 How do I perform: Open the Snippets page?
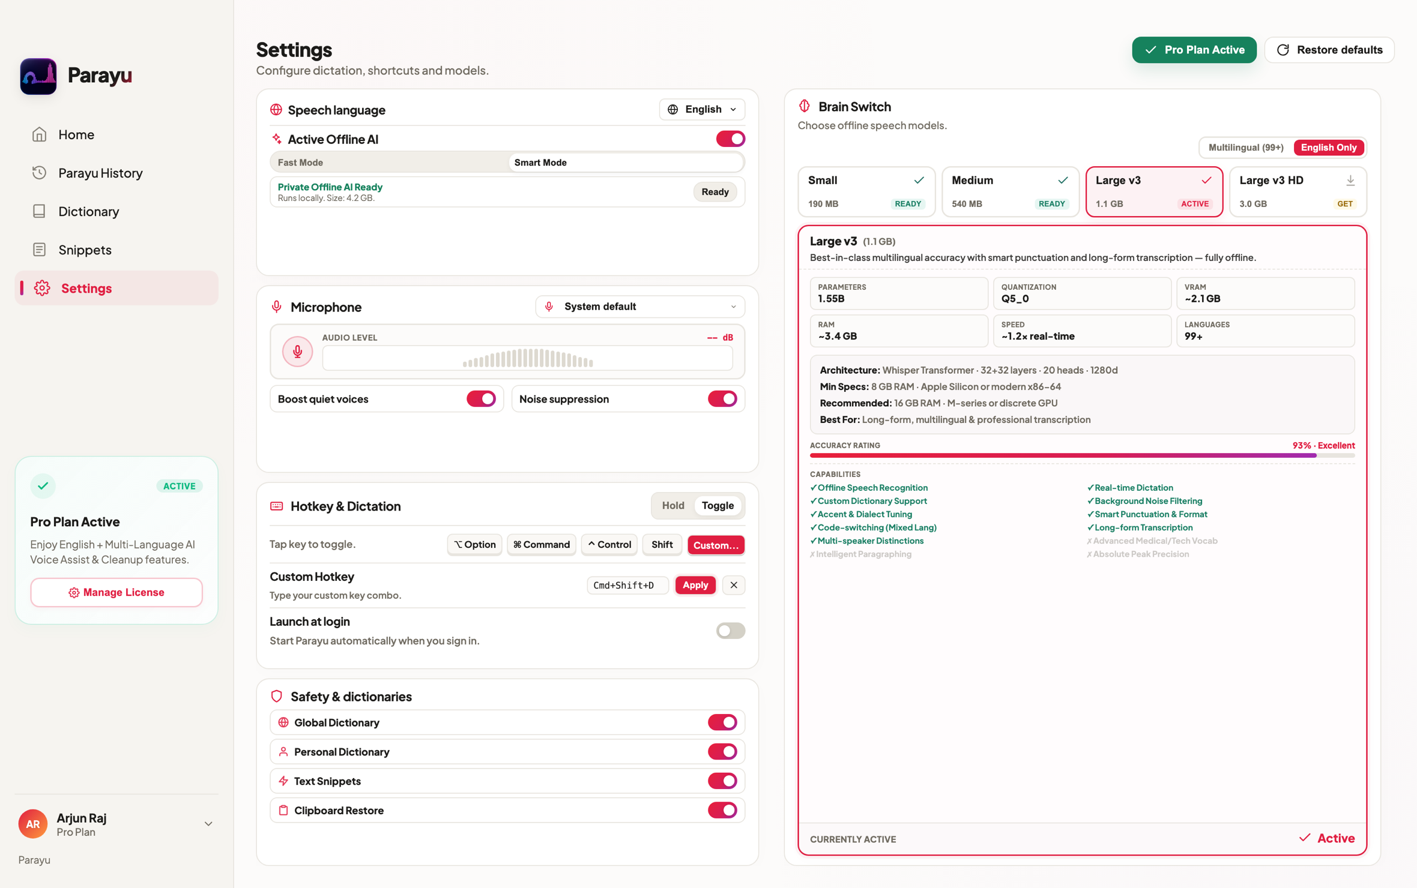point(116,250)
